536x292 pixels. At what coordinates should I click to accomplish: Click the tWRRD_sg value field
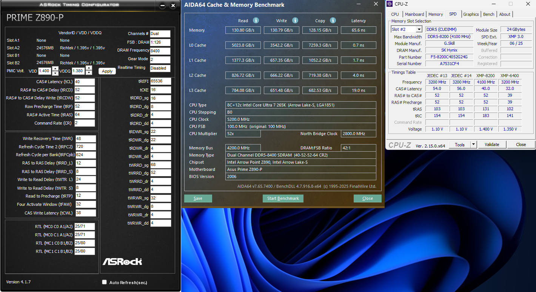160,165
